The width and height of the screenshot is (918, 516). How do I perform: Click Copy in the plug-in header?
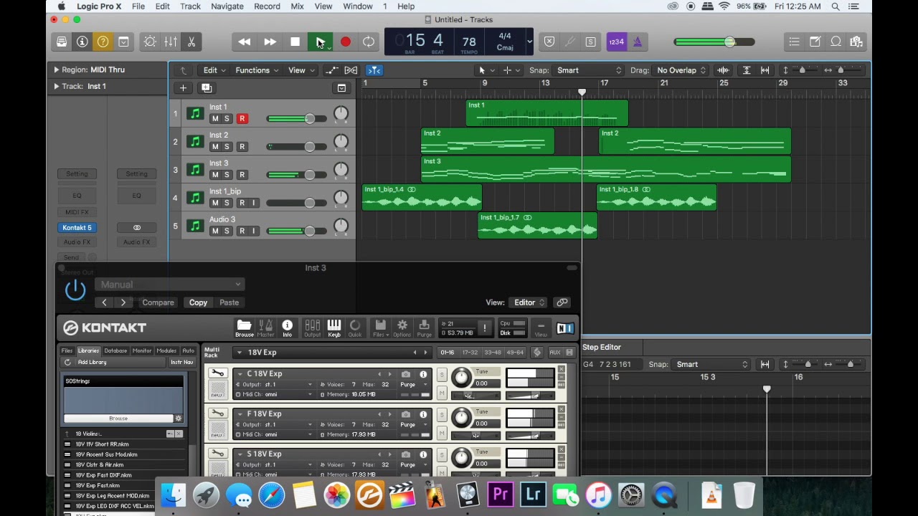(x=198, y=302)
